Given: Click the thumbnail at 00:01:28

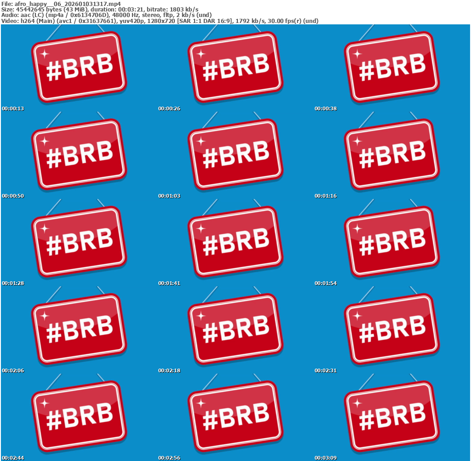Looking at the screenshot, I should click(79, 243).
